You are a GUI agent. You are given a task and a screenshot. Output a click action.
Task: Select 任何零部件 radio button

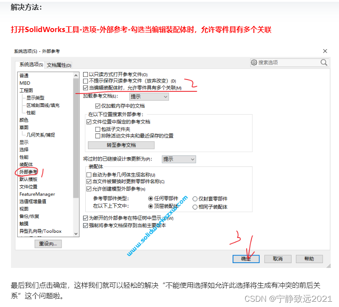click(150, 199)
